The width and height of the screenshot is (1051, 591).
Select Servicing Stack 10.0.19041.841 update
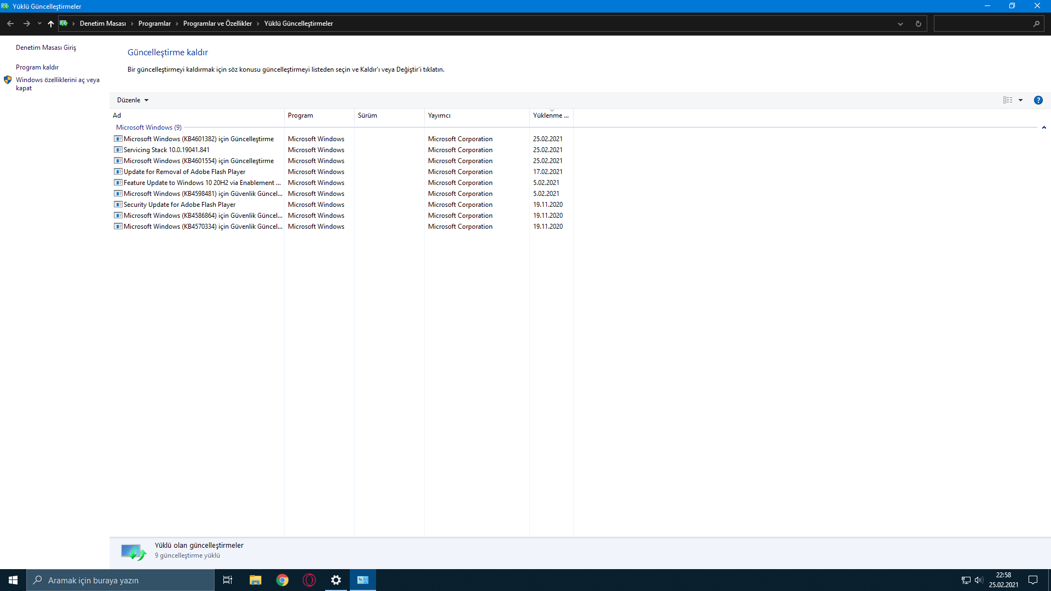[166, 150]
